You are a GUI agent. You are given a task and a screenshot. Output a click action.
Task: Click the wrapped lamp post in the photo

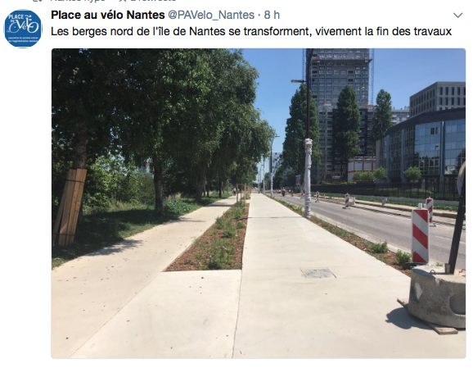pos(308,178)
